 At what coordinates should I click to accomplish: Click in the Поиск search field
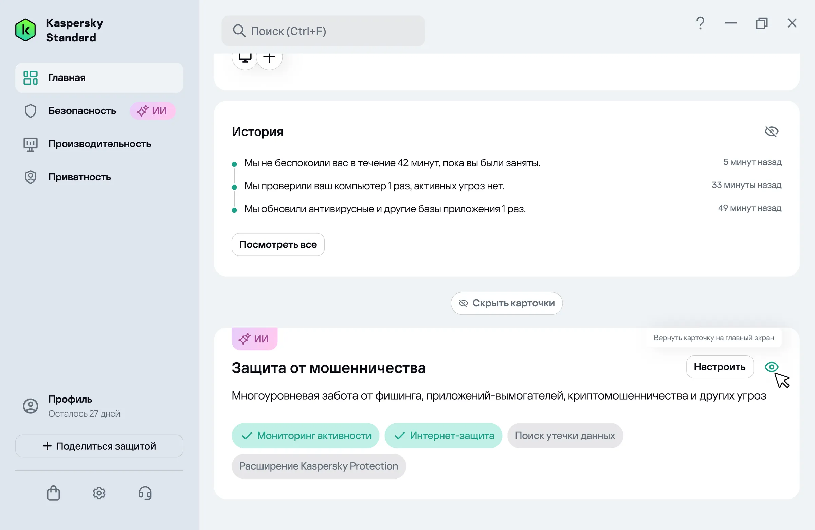point(323,31)
